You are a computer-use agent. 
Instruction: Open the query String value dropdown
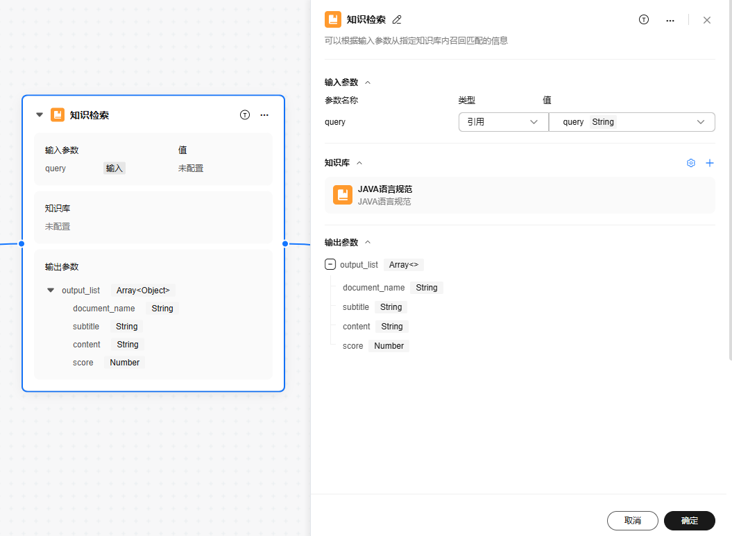click(x=631, y=122)
